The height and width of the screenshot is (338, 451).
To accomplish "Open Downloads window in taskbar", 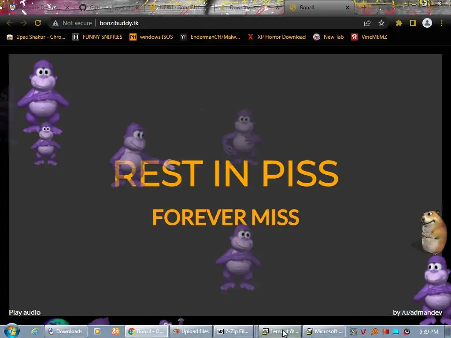I will point(66,331).
